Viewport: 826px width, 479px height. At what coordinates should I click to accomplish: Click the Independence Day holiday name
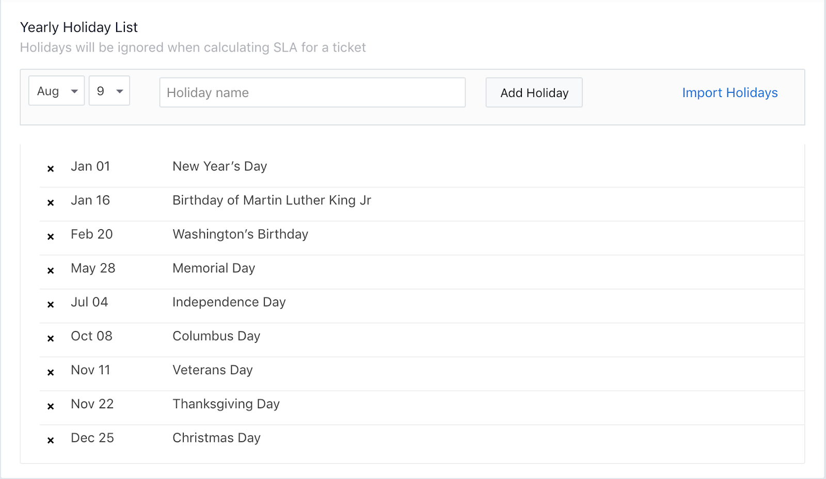click(229, 302)
